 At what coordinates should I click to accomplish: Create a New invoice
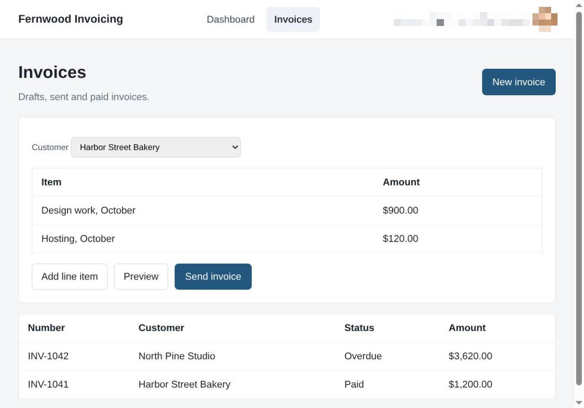click(x=519, y=82)
